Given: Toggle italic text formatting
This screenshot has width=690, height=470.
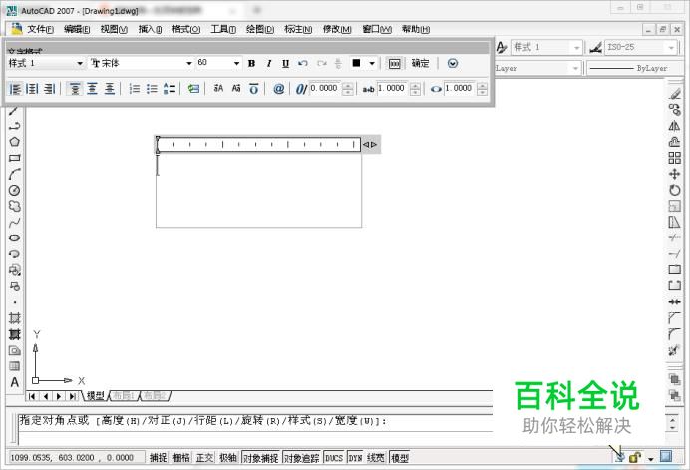Looking at the screenshot, I should click(269, 64).
